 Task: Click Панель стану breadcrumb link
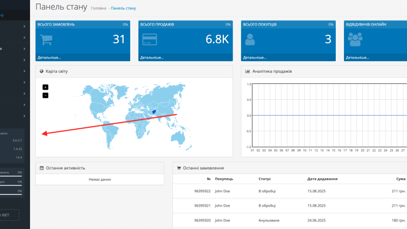coord(123,8)
